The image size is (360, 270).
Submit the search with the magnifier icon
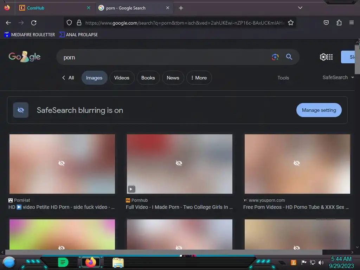coord(289,57)
